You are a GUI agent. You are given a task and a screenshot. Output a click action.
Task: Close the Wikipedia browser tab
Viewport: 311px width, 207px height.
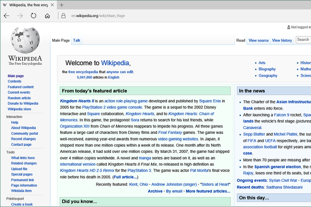52,5
